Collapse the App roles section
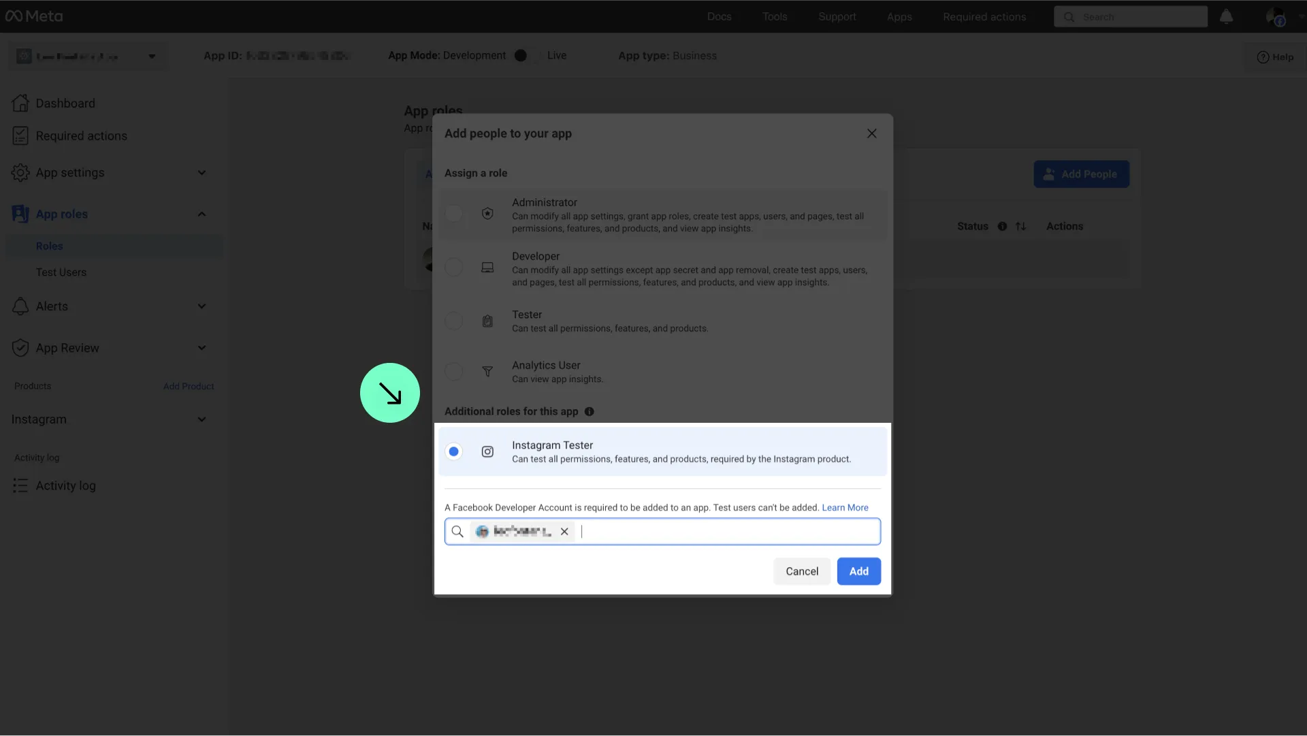This screenshot has width=1307, height=736. tap(201, 214)
